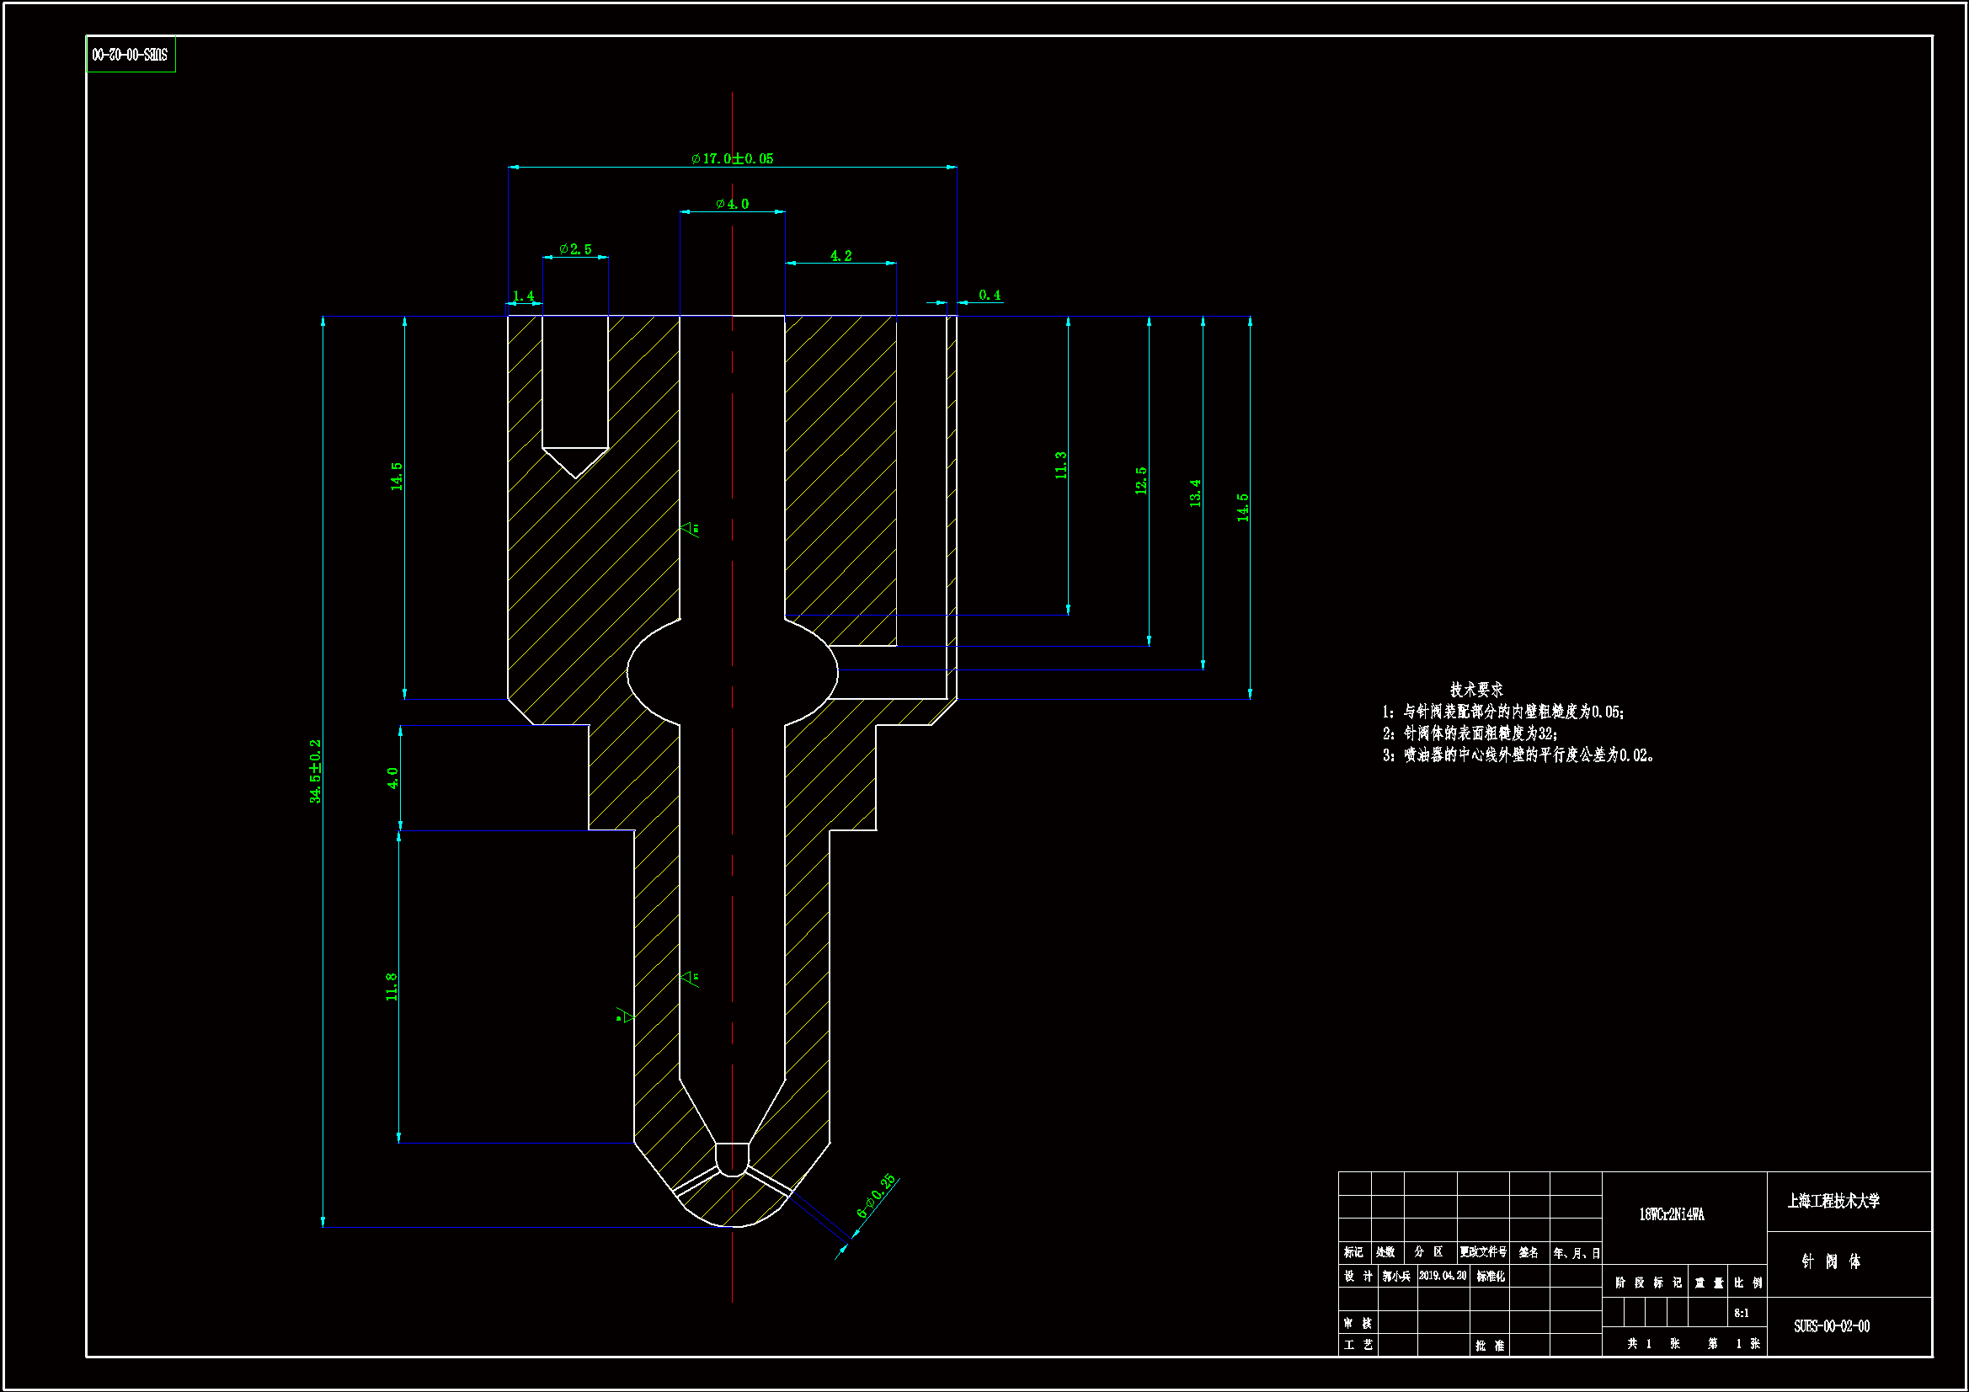Click the 技术要求 heading text

(x=1475, y=690)
